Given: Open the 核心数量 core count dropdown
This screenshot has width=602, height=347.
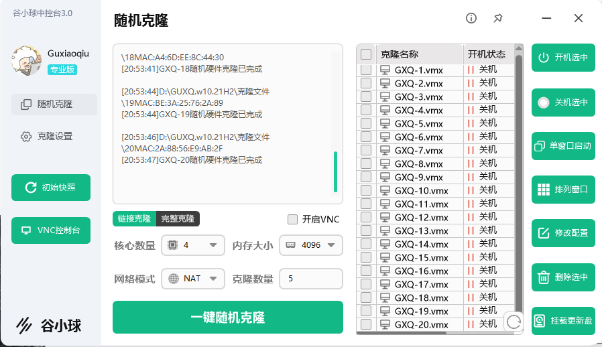Looking at the screenshot, I should click(193, 245).
